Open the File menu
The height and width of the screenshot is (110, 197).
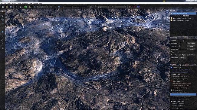[x=2, y=3]
